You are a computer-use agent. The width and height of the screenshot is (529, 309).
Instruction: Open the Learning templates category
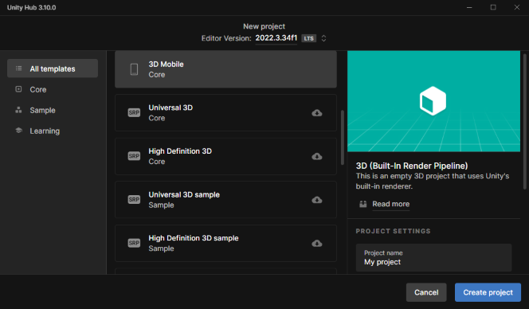[45, 131]
